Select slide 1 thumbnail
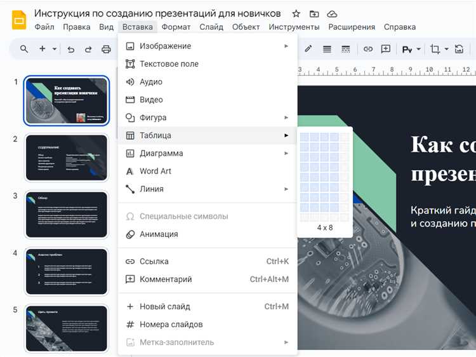Image resolution: width=476 pixels, height=357 pixels. coord(67,100)
